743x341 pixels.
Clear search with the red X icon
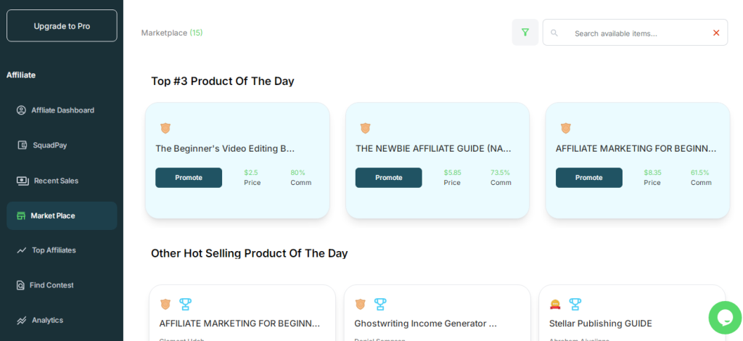point(716,33)
